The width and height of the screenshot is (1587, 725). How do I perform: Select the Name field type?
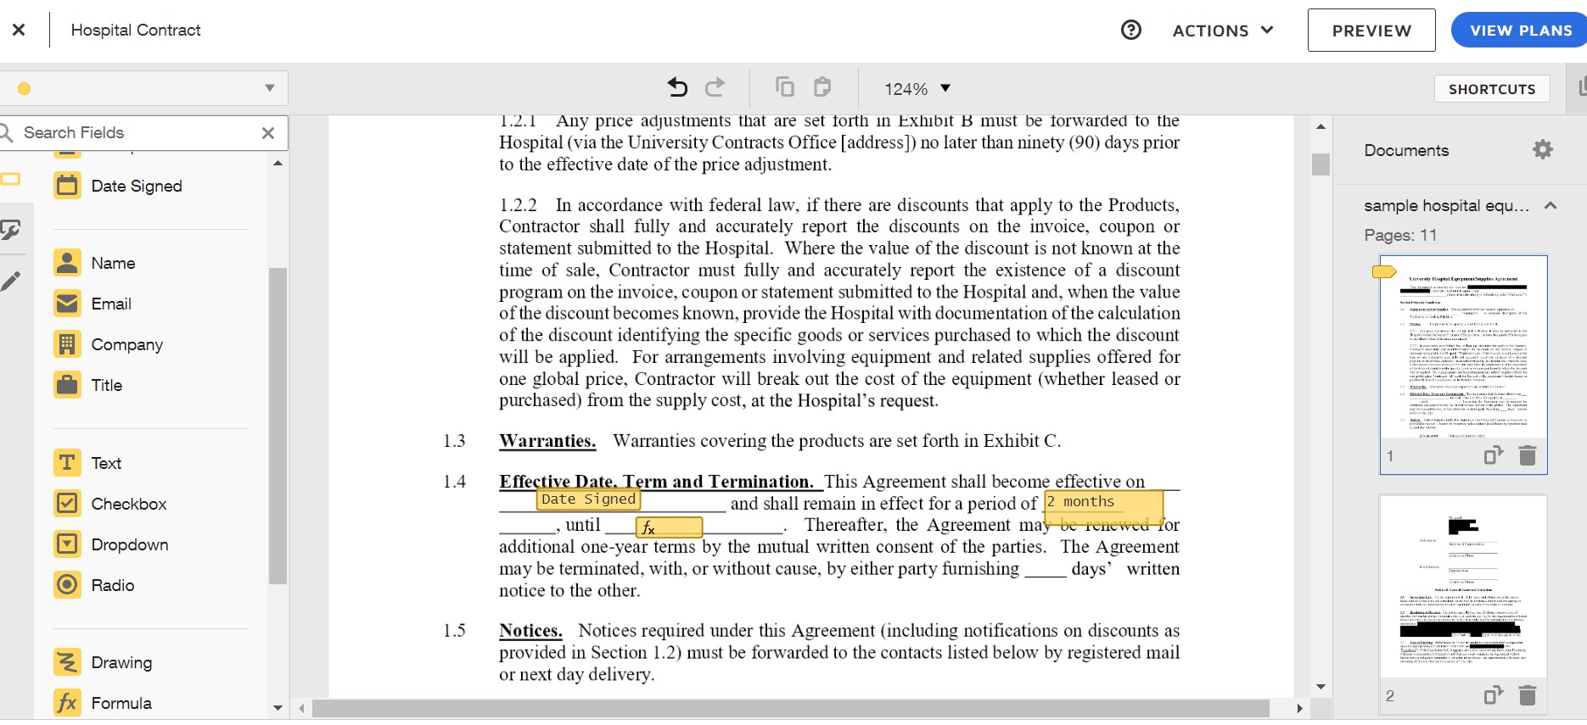click(95, 263)
